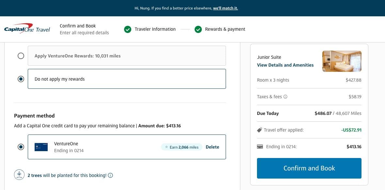The image size is (385, 190).
Task: Select the Apply VentureOne Rewards radio button
Action: 21,56
